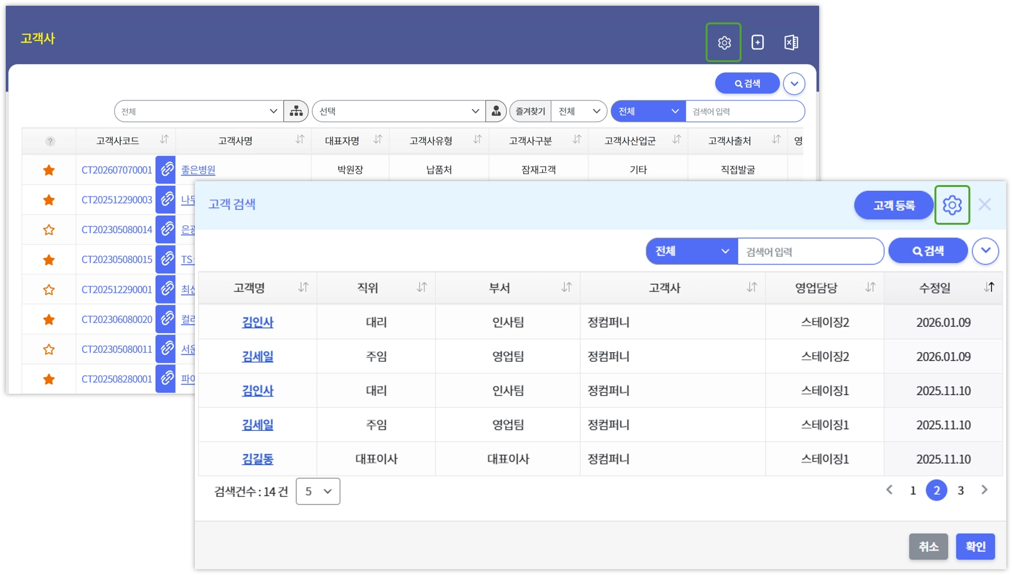Sort 고객사 table by 고객사코드
1012x575 pixels.
(x=164, y=140)
